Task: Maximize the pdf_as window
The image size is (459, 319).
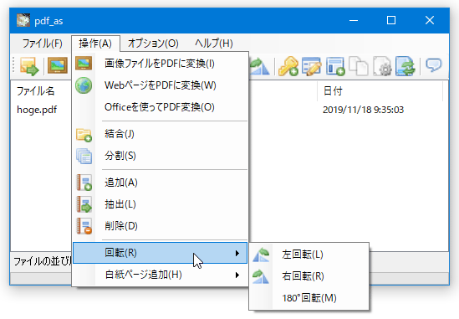Action: (391, 21)
